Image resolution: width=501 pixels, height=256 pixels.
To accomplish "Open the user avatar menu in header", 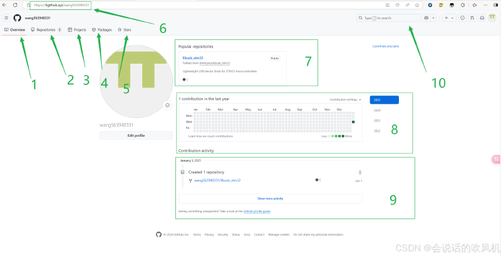I will click(492, 18).
